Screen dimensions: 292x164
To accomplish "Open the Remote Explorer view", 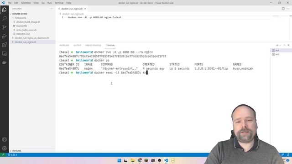I will pos(4,54).
